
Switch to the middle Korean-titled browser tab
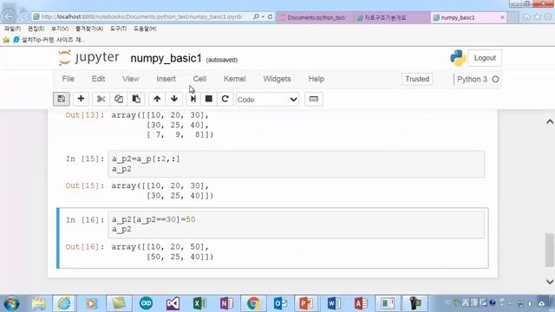392,17
